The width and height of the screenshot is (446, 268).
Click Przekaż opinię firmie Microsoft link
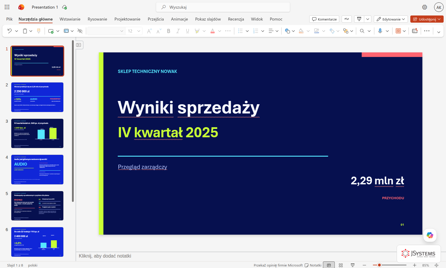click(278, 265)
